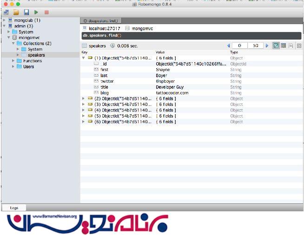This screenshot has width=304, height=235.
Task: Click the Save floppy disk icon
Action: tap(26, 12)
